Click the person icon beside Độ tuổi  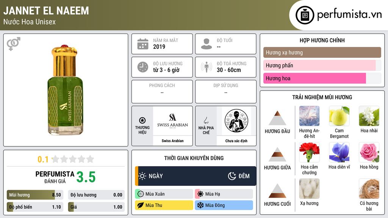[207, 44]
